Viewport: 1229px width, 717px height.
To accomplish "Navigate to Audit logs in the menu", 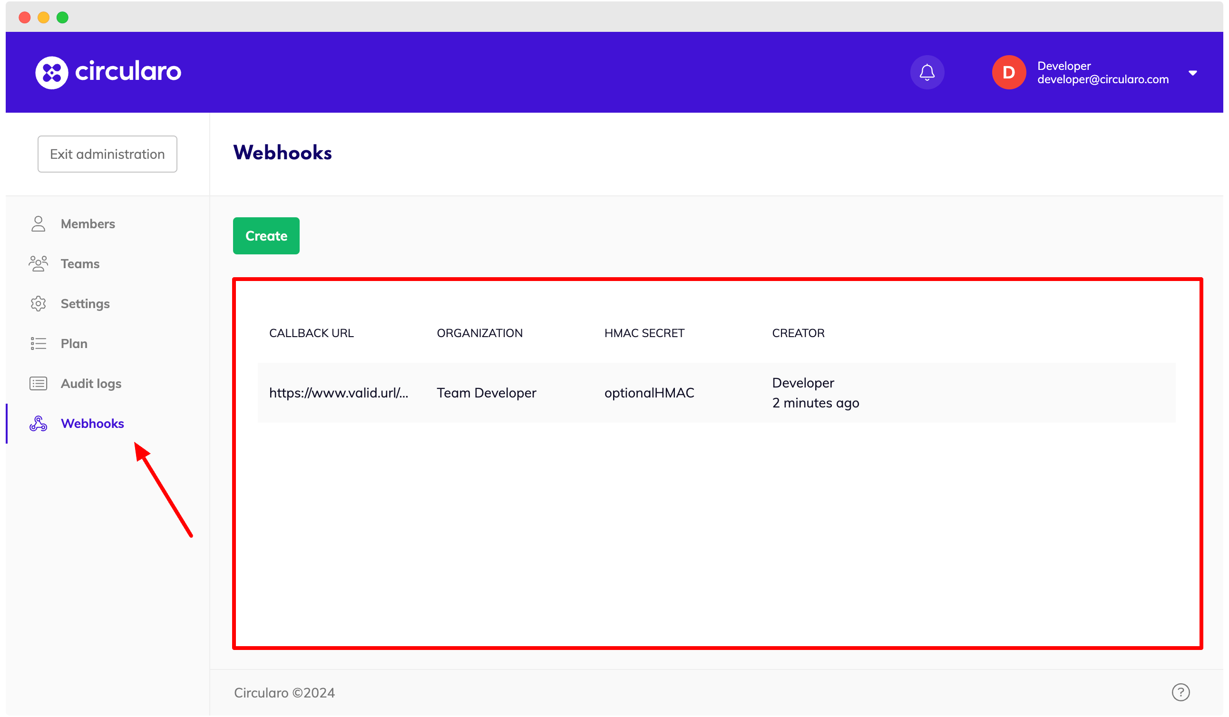I will 91,383.
